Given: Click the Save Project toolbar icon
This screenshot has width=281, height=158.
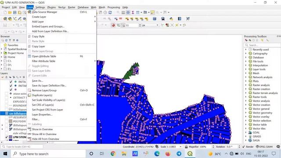Looking at the screenshot, I should (15, 12).
